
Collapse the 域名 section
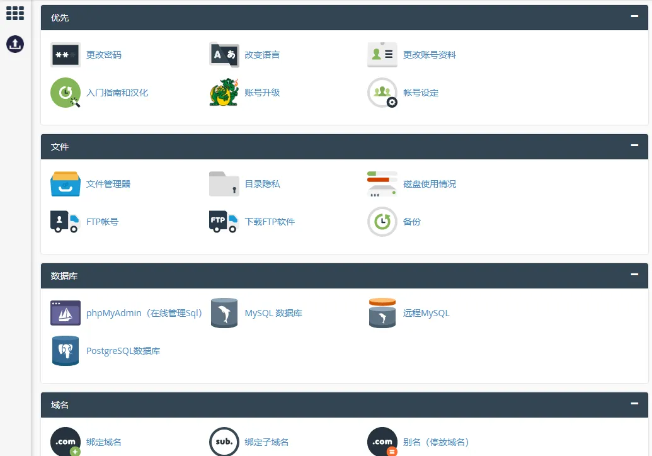pyautogui.click(x=634, y=403)
